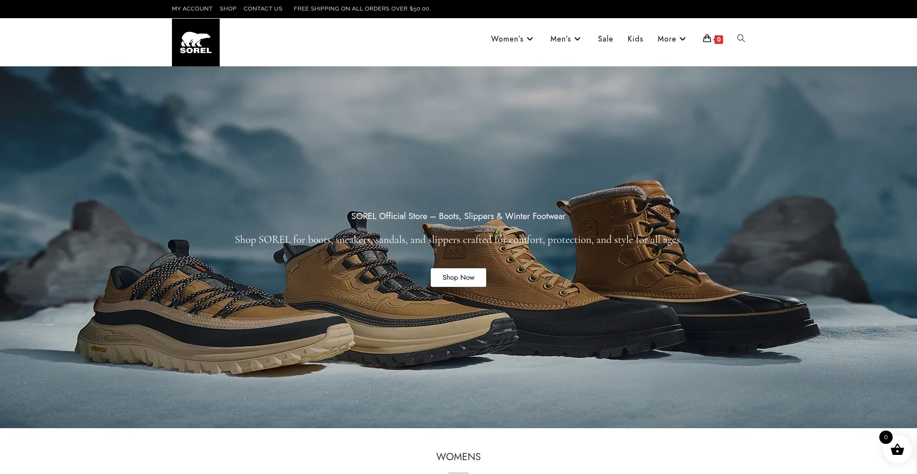This screenshot has height=474, width=917.
Task: Select Kids from the navigation menu
Action: click(635, 39)
